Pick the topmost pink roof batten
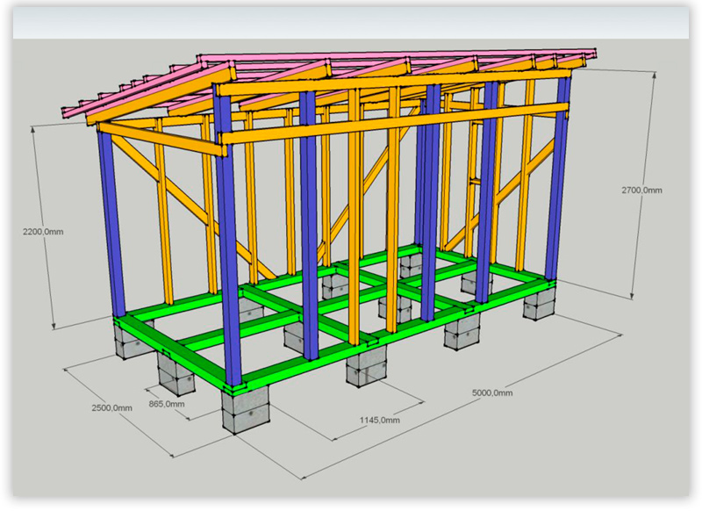The height and width of the screenshot is (511, 702). coord(397,55)
